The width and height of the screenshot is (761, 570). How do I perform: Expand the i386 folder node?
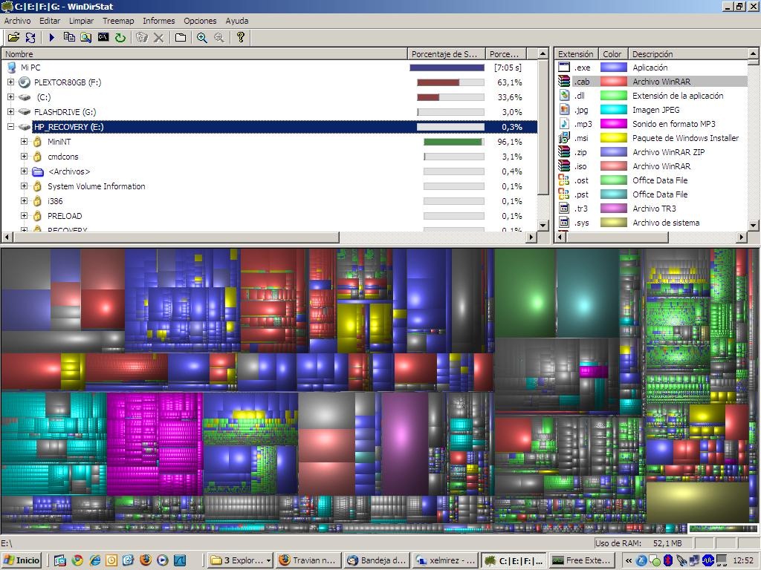coord(24,200)
